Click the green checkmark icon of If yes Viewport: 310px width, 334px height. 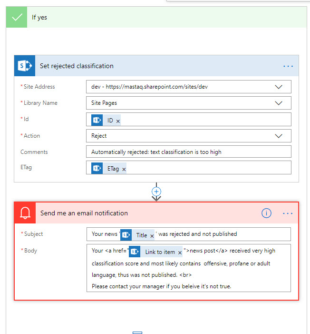18,17
